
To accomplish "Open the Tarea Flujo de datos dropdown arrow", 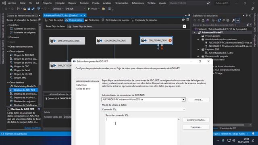I will tap(185, 27).
